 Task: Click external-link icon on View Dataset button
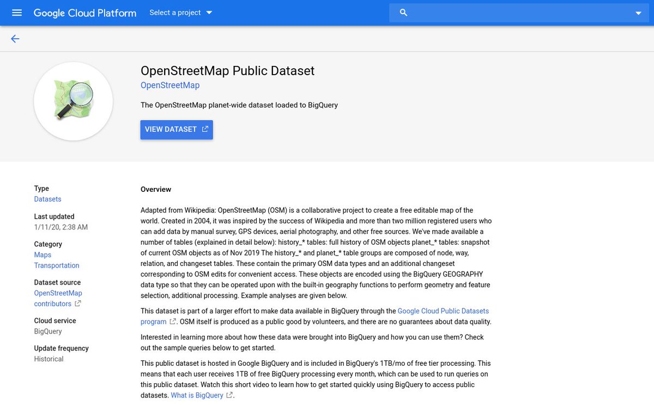(205, 129)
